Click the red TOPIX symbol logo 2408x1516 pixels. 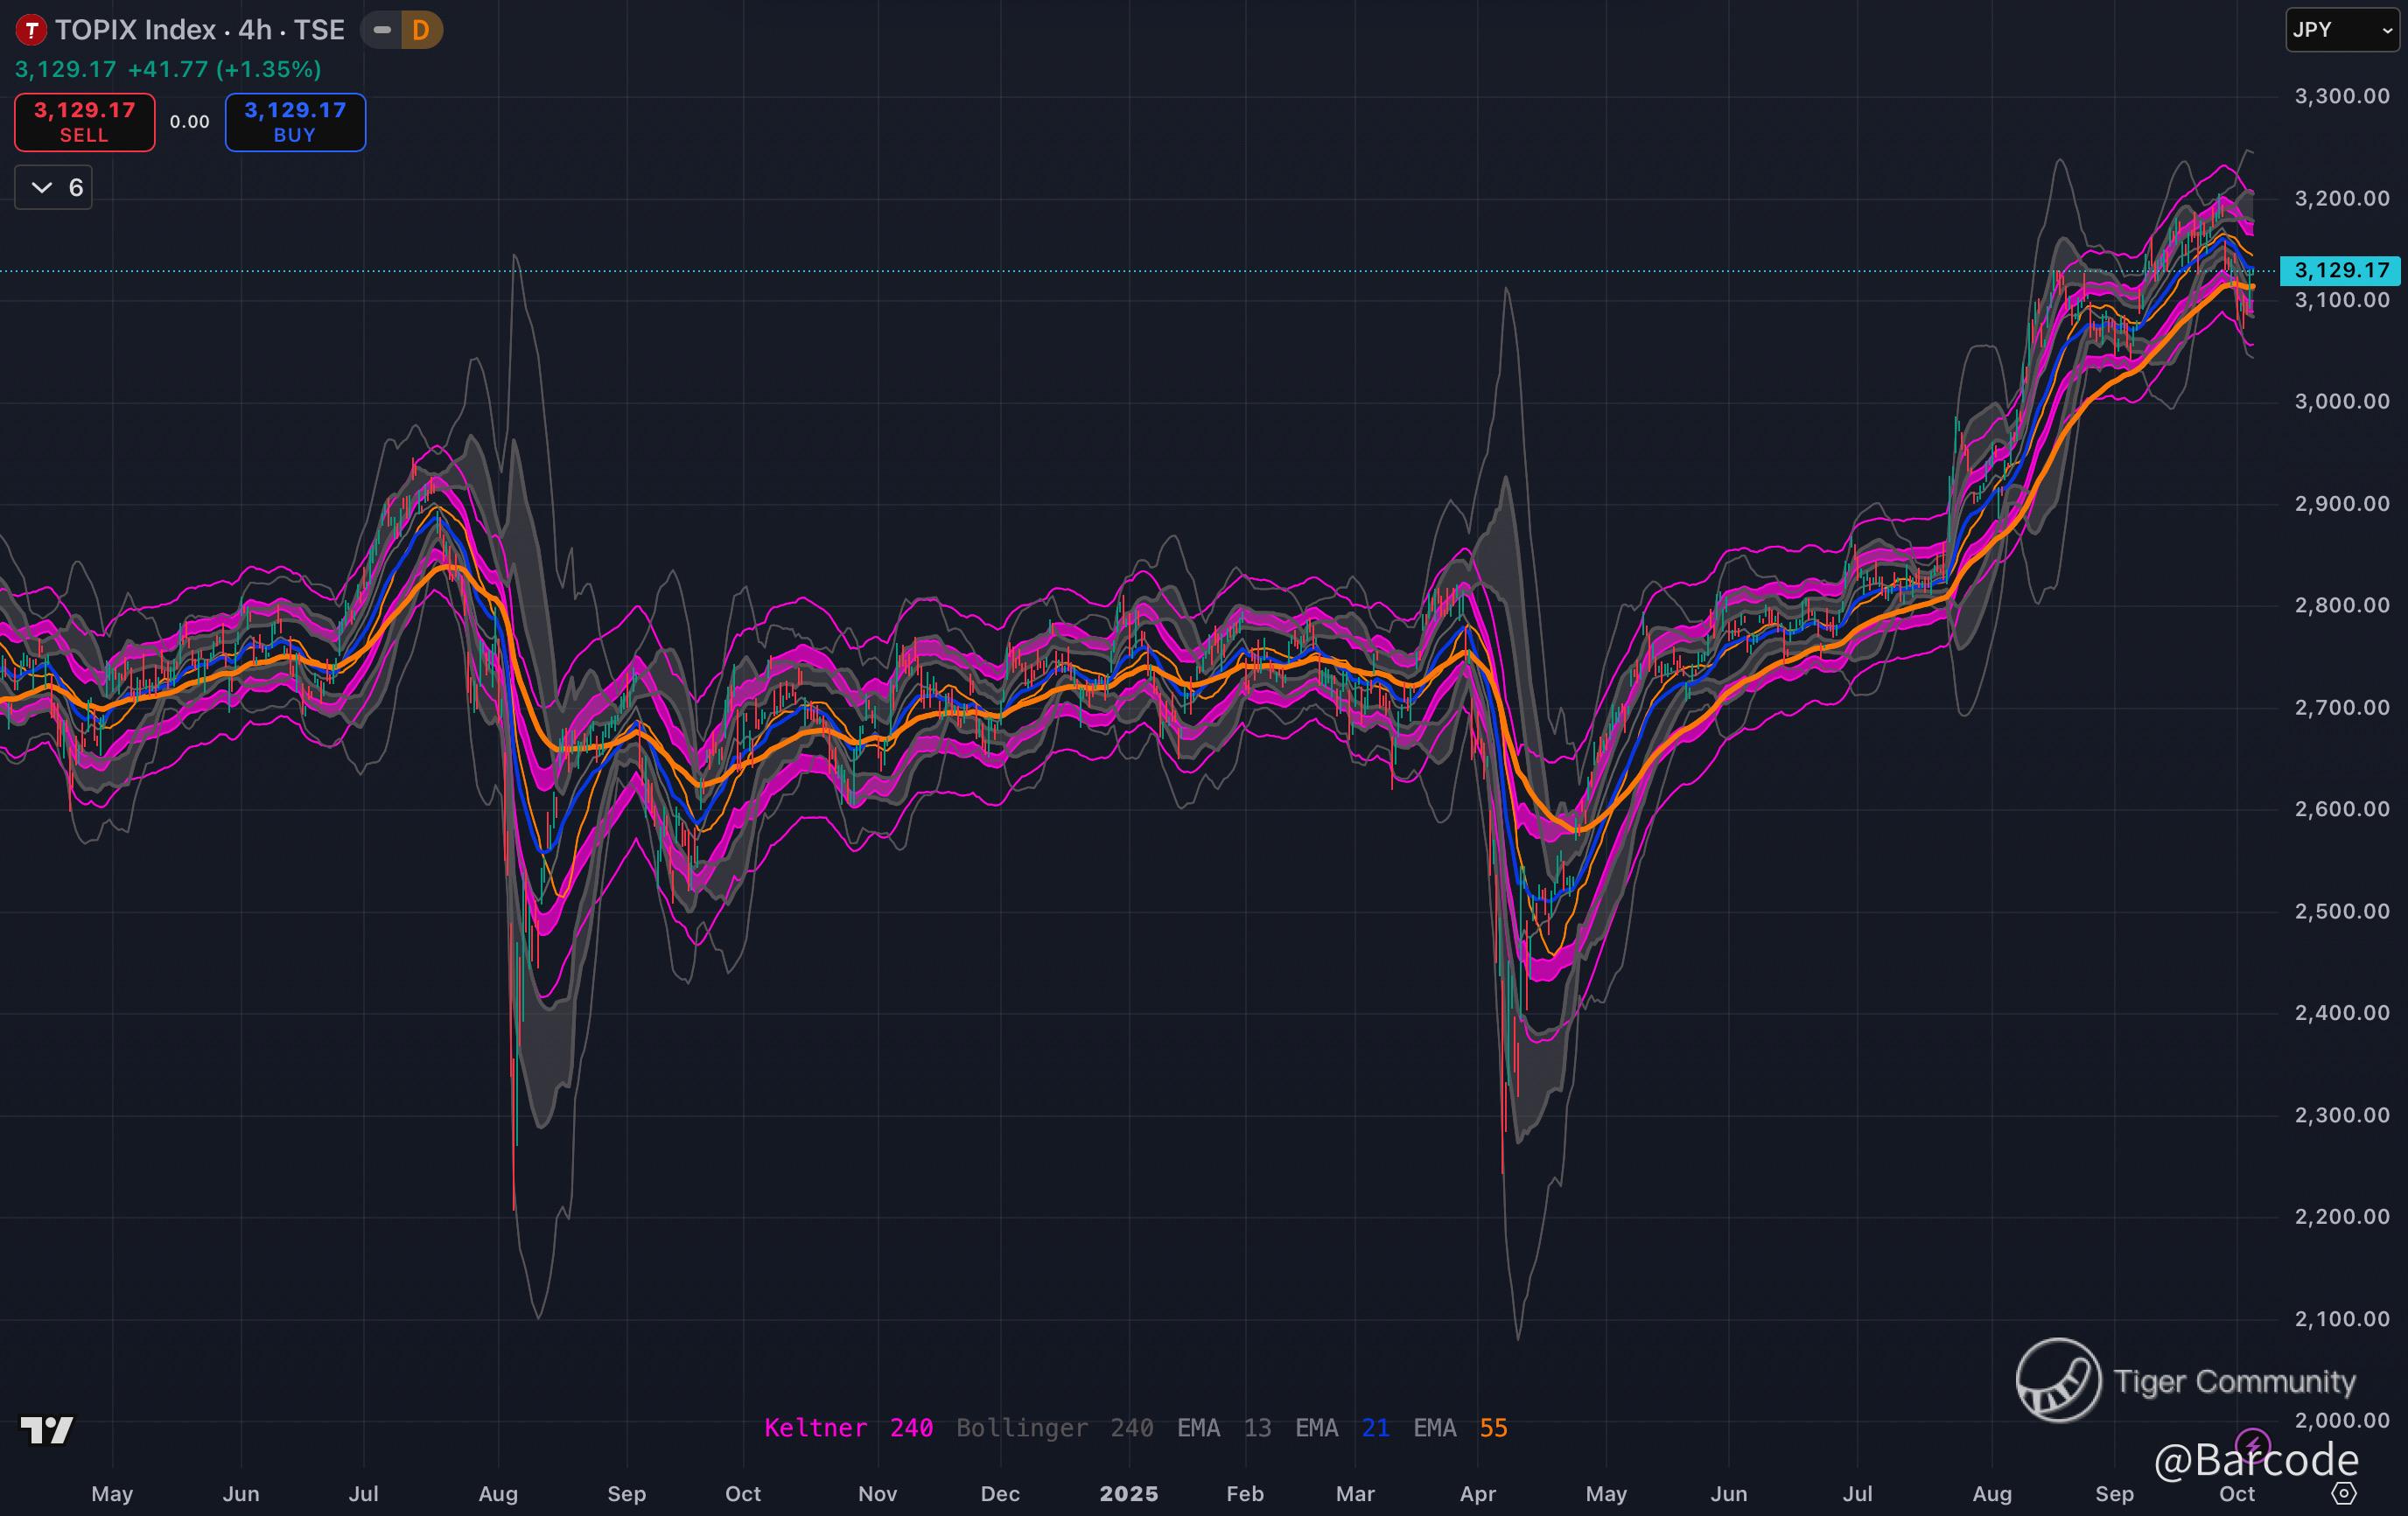point(31,30)
